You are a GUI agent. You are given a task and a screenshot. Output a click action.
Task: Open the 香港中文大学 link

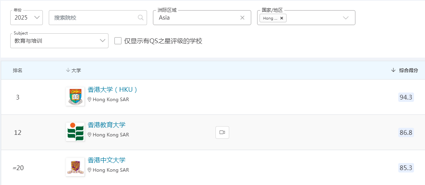107,160
